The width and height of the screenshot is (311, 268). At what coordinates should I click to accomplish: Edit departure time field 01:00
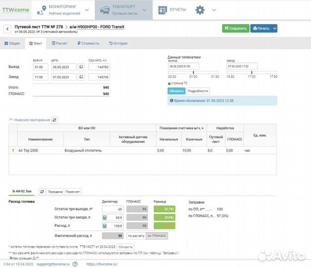(41, 67)
